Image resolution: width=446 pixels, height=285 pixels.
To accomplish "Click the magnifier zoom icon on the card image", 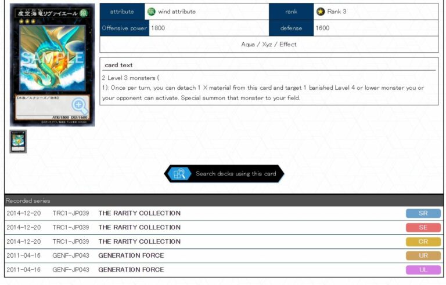I will click(x=80, y=105).
